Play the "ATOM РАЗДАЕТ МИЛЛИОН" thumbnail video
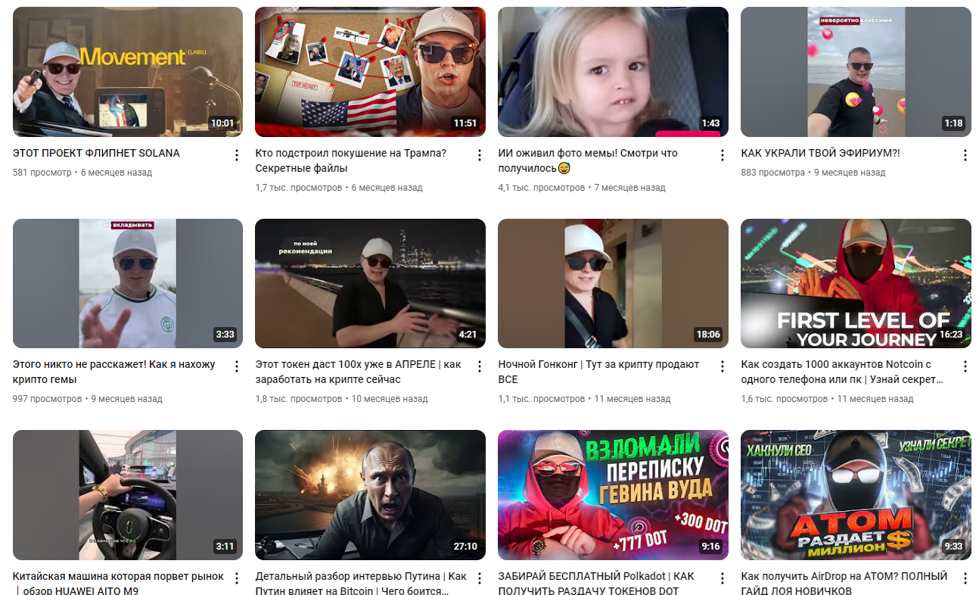 856,495
